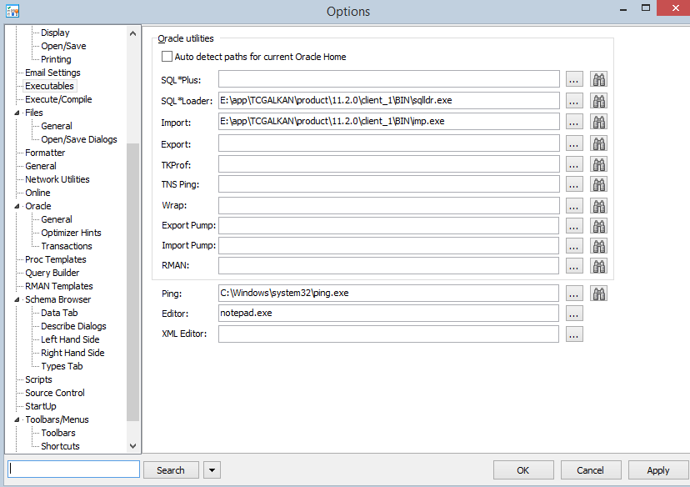690x487 pixels.
Task: Select Query Builder in the tree
Action: tap(52, 273)
